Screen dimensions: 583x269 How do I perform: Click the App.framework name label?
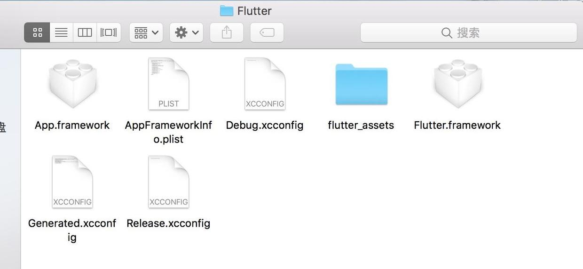pos(72,125)
